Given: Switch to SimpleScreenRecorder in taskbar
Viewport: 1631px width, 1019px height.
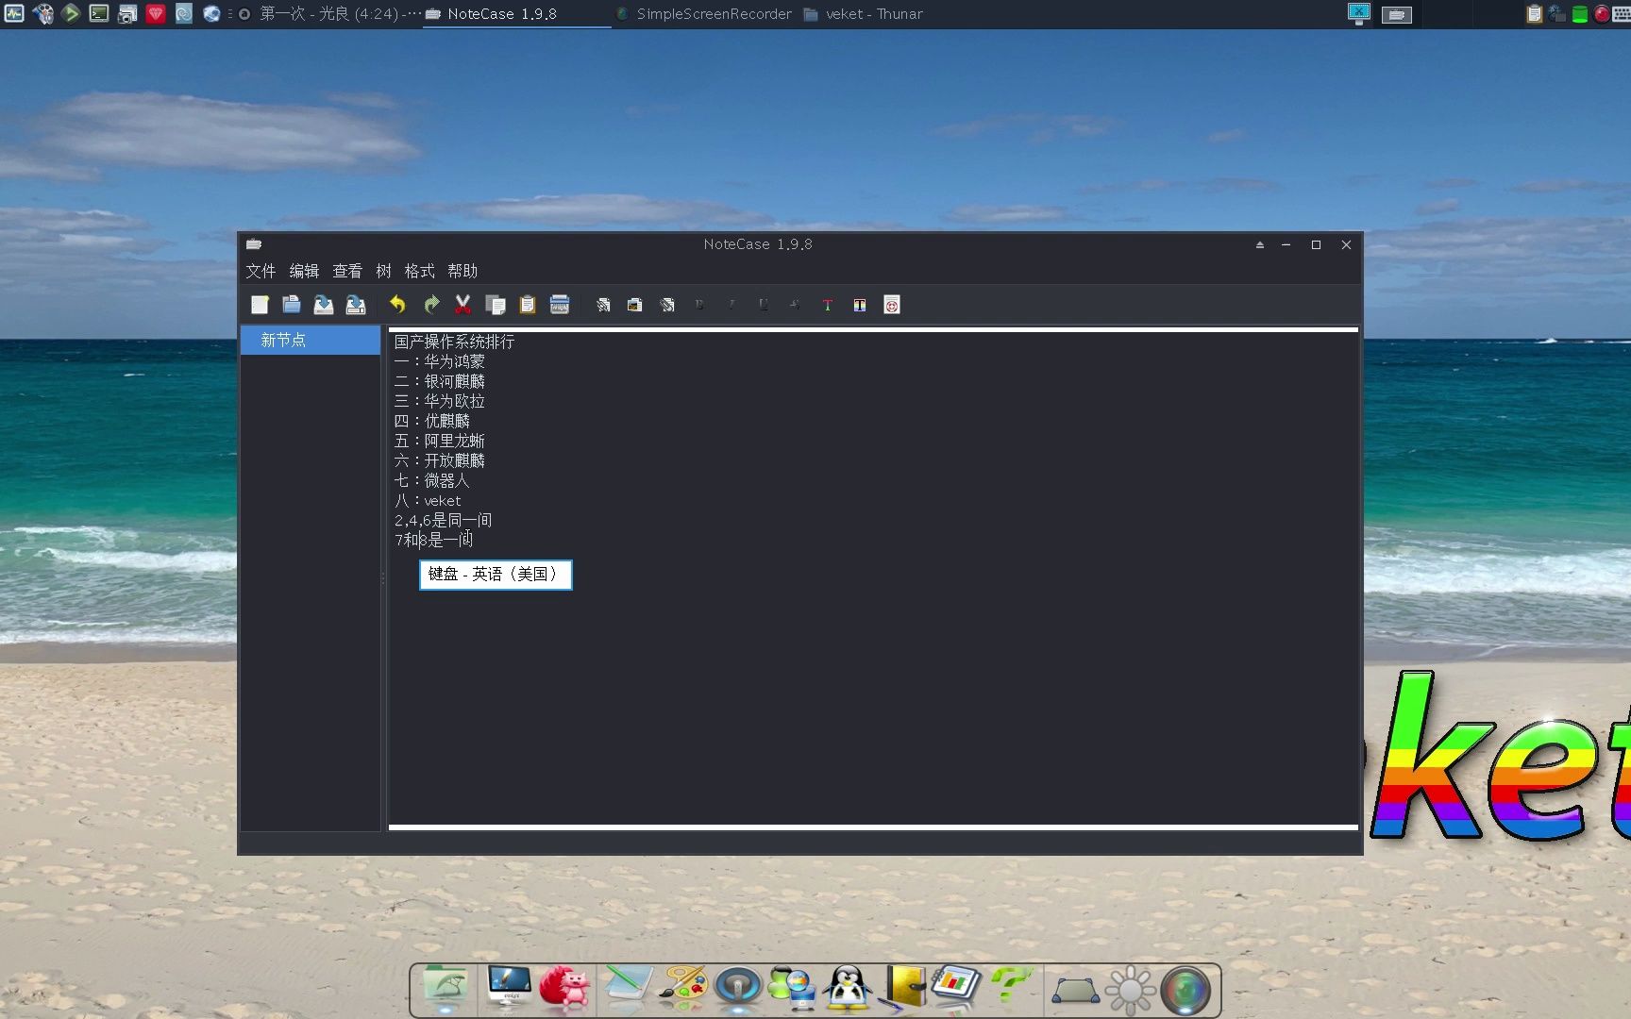Looking at the screenshot, I should 704,14.
